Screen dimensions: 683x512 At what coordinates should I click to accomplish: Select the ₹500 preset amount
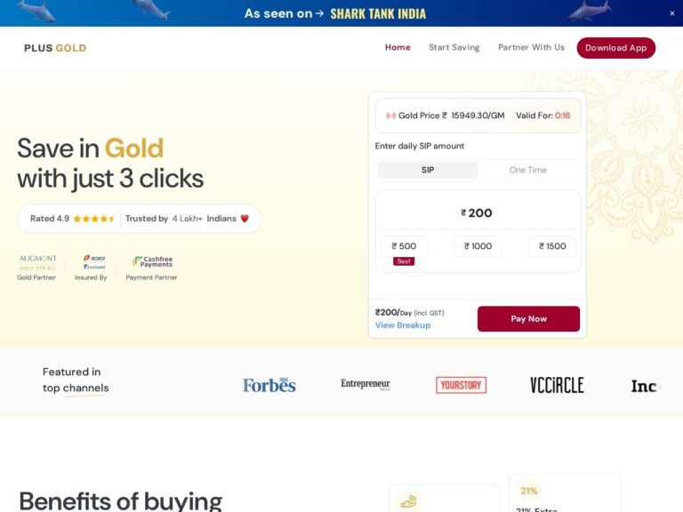pos(404,246)
